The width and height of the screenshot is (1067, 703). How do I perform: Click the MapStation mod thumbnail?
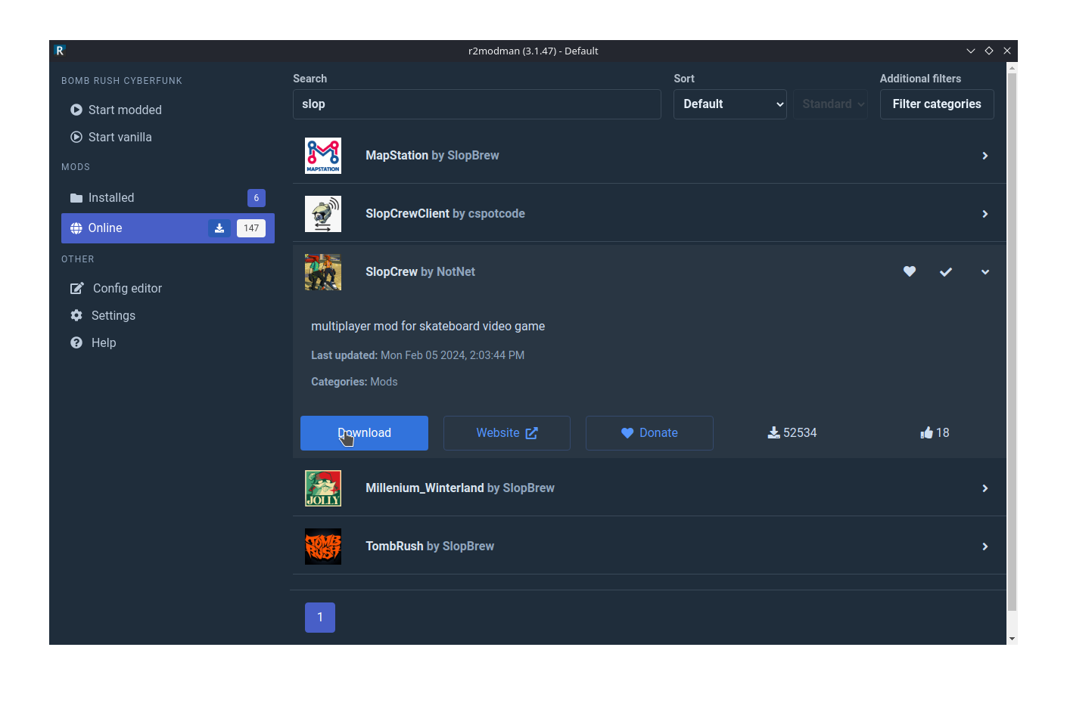click(323, 156)
